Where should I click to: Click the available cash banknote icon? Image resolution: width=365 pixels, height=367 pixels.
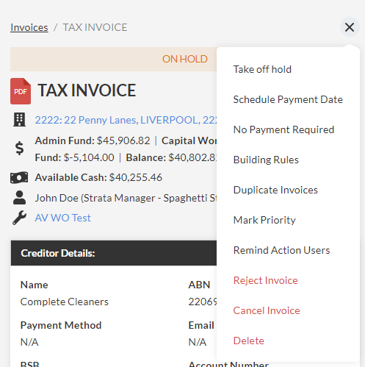[19, 177]
